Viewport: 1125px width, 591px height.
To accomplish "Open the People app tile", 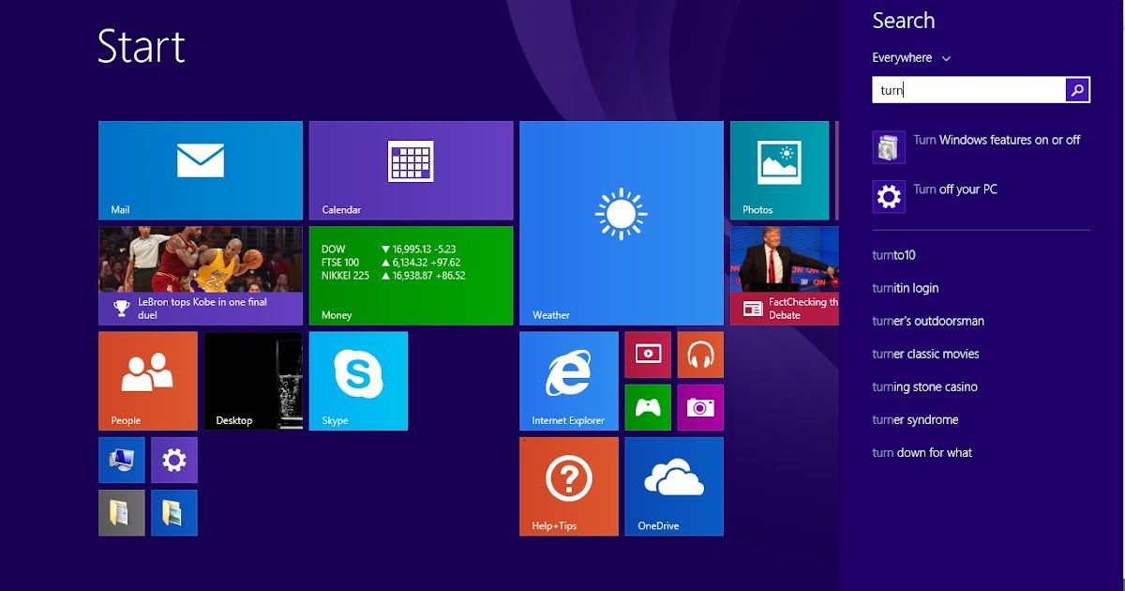I will point(147,380).
